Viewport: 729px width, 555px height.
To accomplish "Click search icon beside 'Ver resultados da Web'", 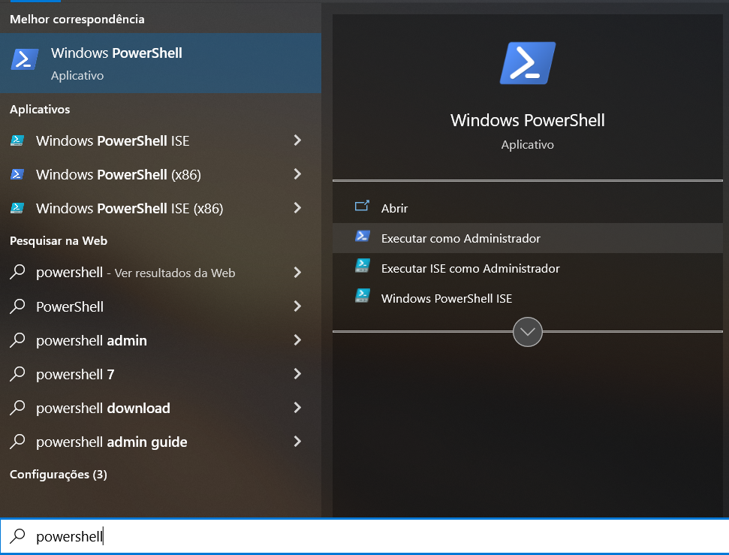I will pyautogui.click(x=17, y=272).
